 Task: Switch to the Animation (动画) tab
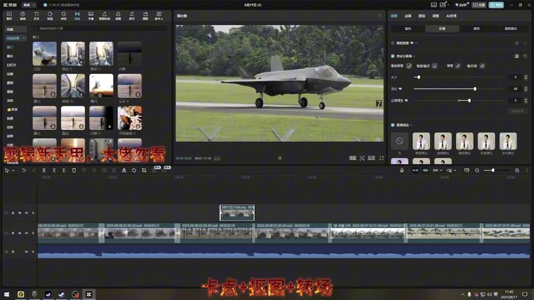coord(408,16)
